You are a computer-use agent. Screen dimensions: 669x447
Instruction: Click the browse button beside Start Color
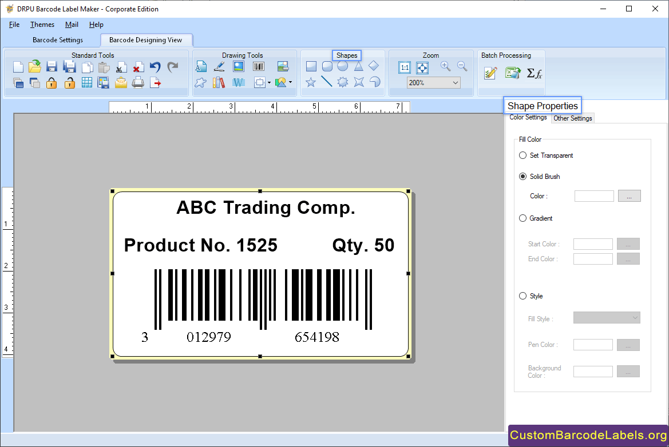click(628, 244)
